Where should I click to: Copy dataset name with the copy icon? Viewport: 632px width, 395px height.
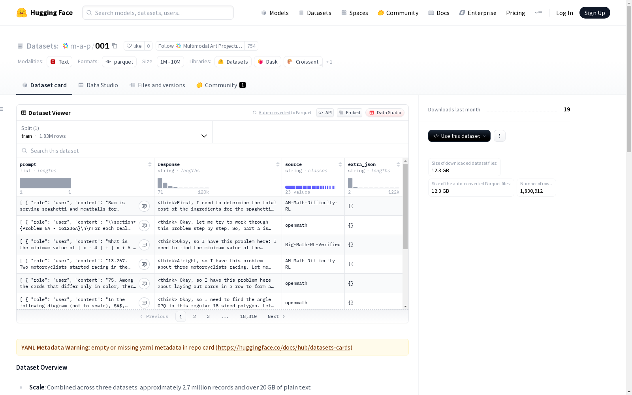tap(115, 46)
